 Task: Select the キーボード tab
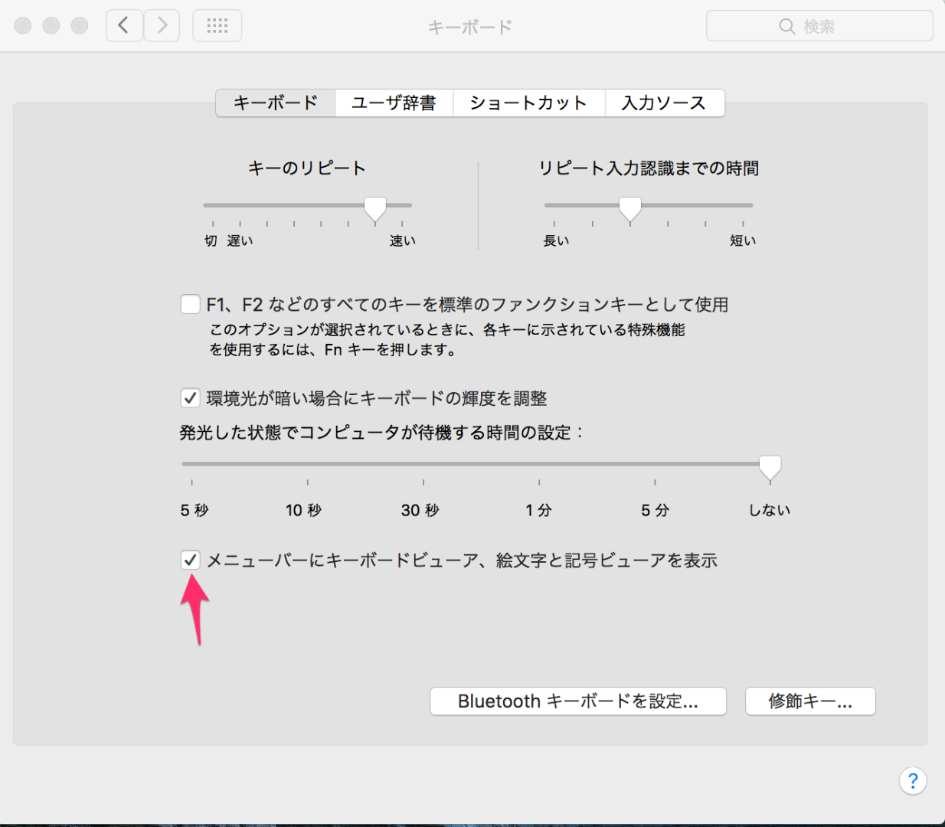(x=276, y=103)
